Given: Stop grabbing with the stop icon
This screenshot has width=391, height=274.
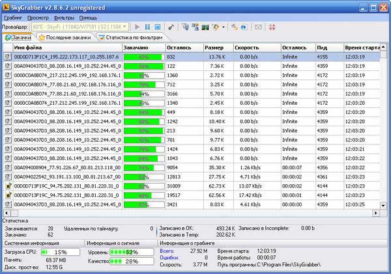Looking at the screenshot, I should (x=158, y=27).
